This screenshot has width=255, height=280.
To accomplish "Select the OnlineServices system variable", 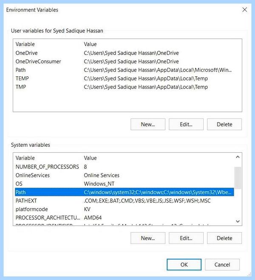I will point(124,175).
